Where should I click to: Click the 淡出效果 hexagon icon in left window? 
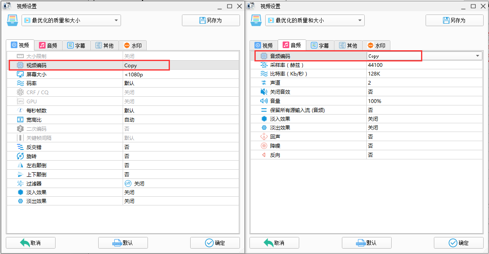point(20,201)
